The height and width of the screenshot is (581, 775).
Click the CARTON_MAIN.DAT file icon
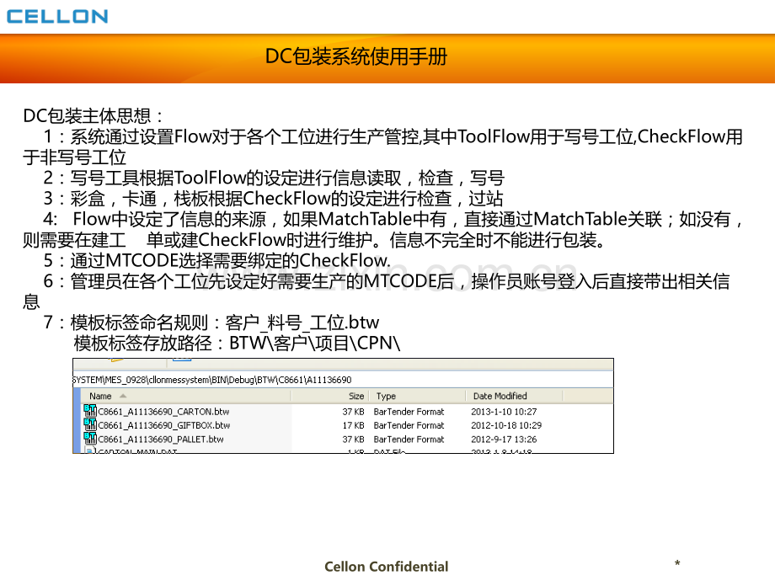click(90, 450)
